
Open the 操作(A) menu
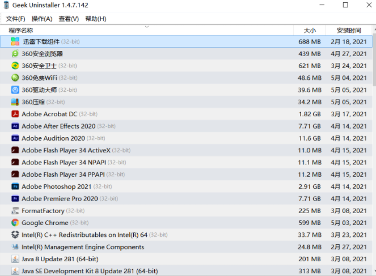pyautogui.click(x=42, y=19)
